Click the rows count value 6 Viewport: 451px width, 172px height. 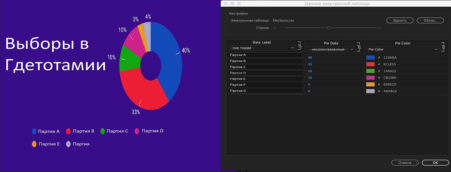(x=274, y=28)
